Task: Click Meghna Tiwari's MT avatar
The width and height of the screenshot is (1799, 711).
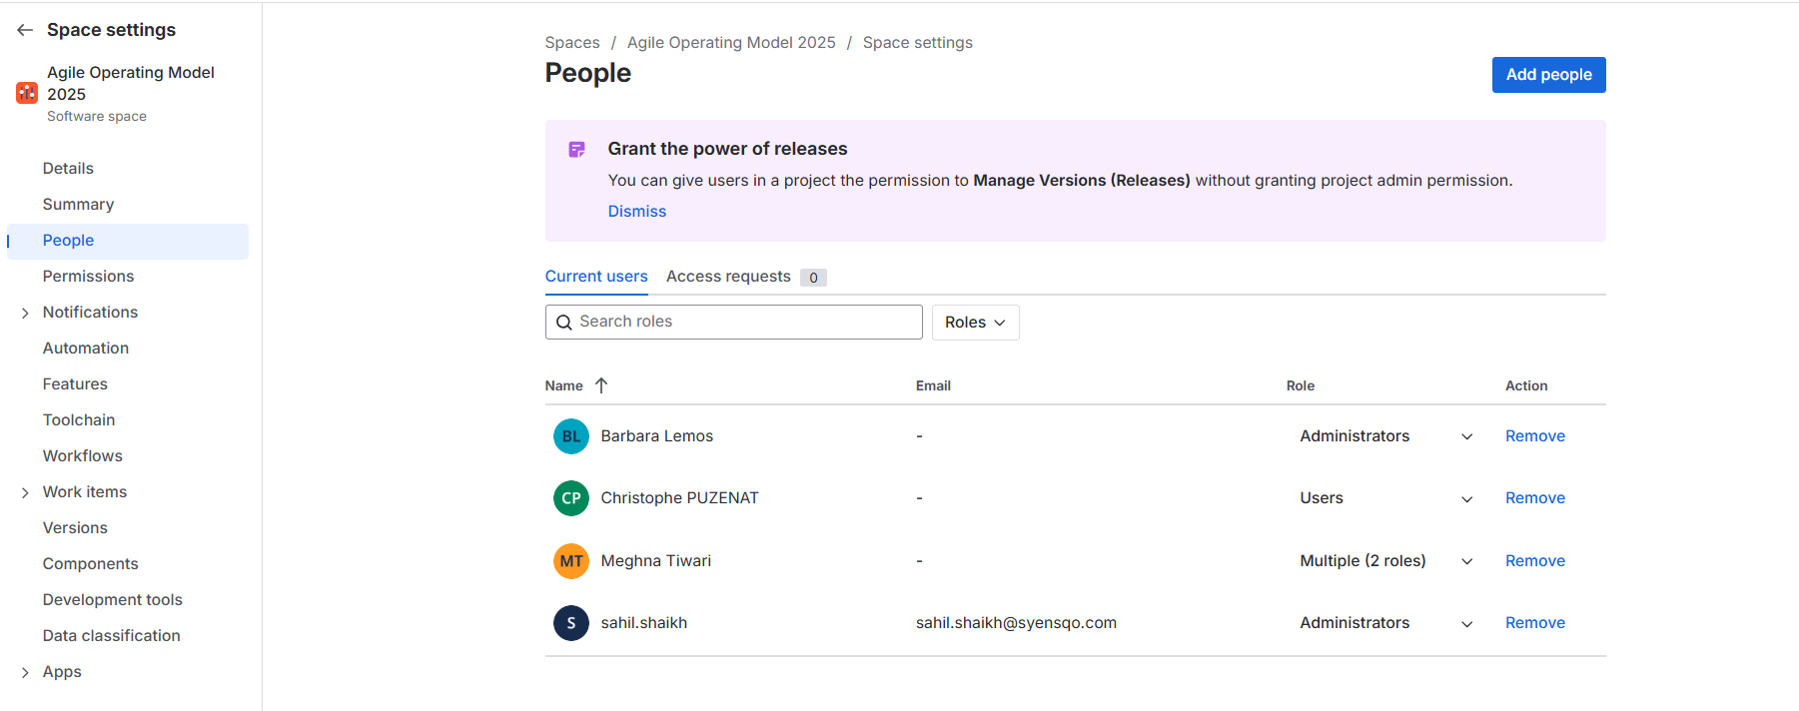Action: coord(570,561)
